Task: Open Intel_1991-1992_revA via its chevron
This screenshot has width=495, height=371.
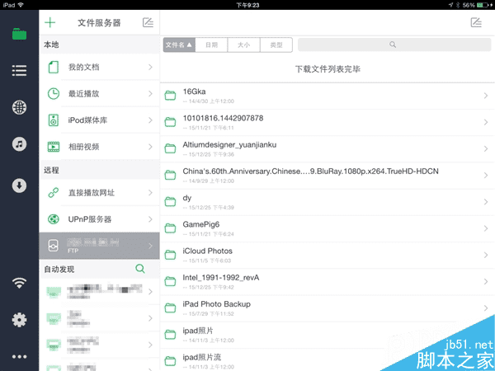Action: coord(486,281)
